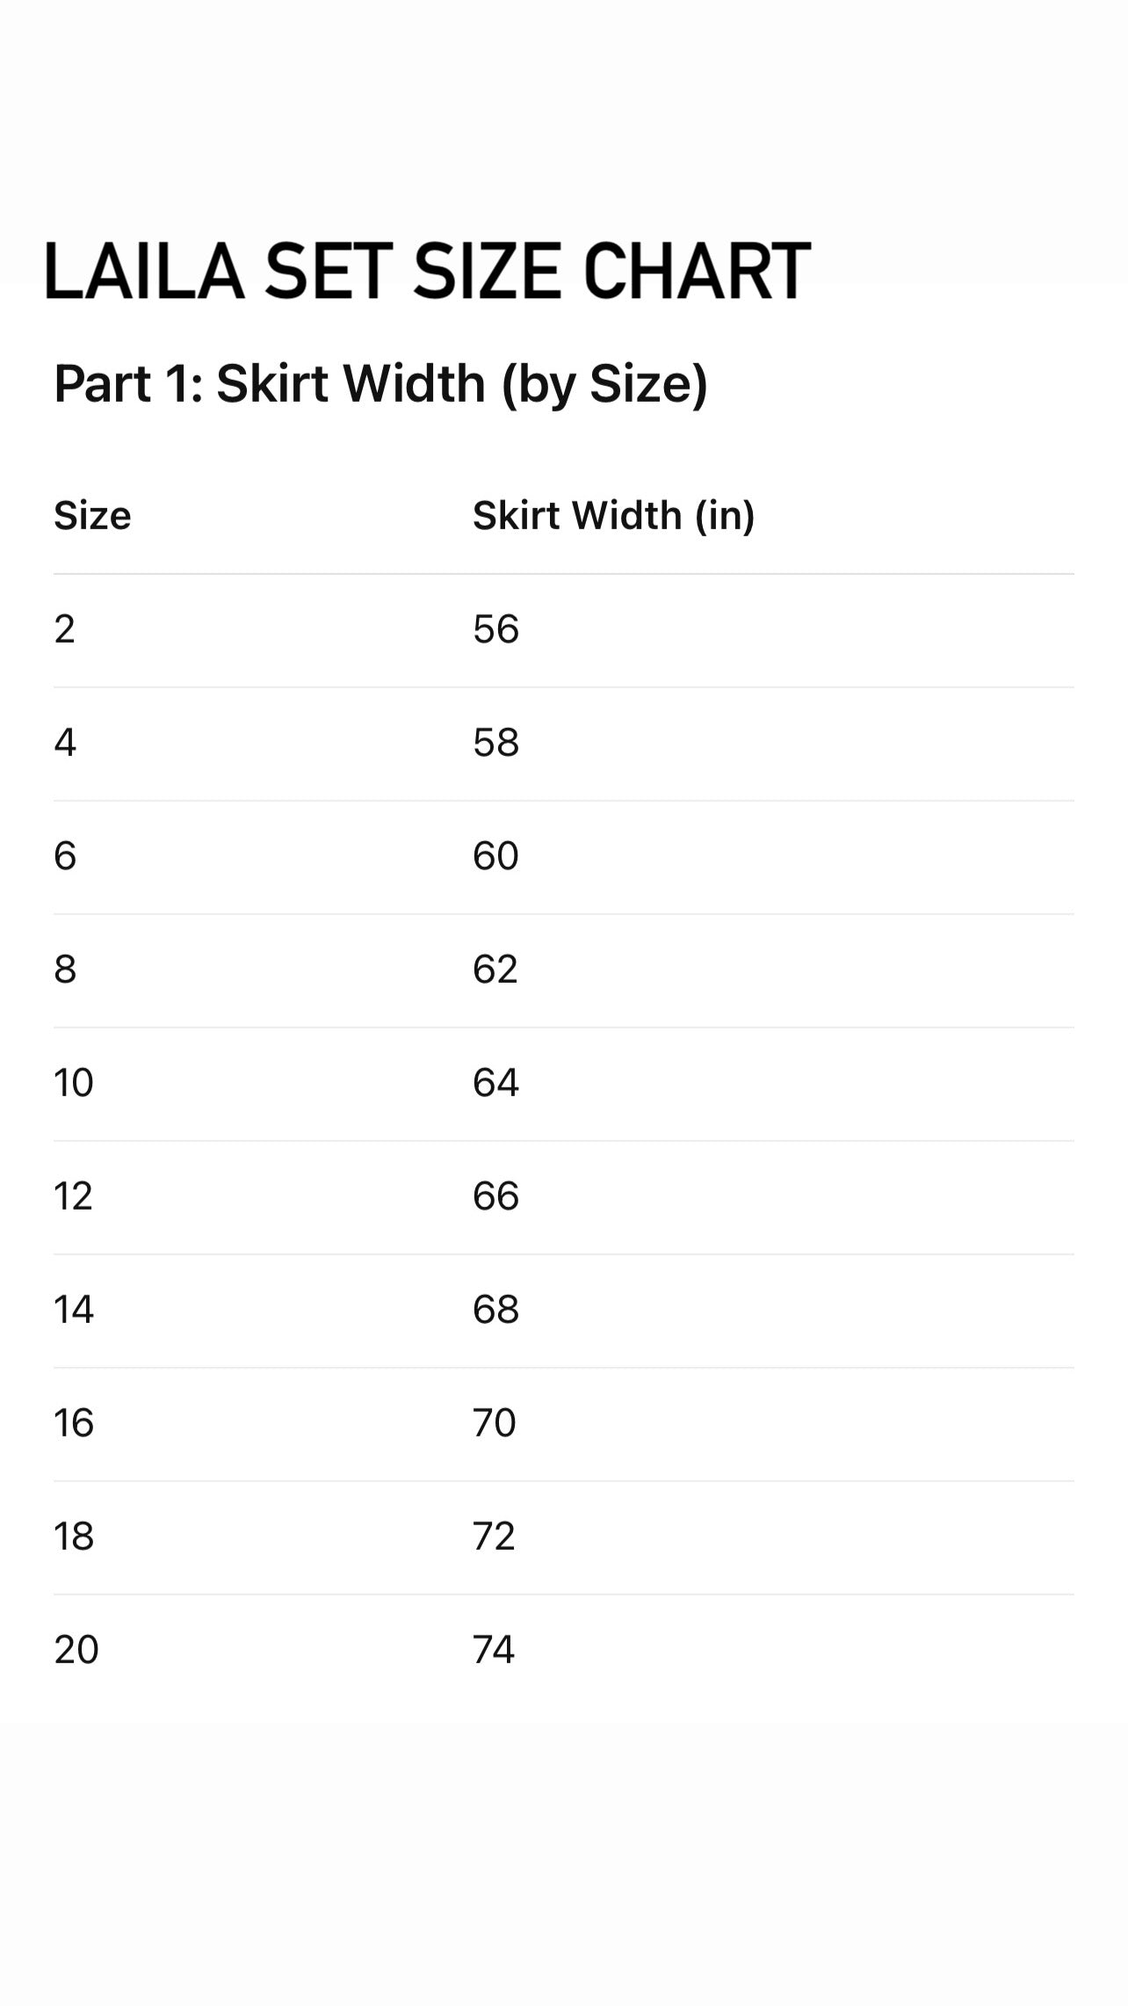1128x2006 pixels.
Task: Click the skirt width value 56
Action: point(495,629)
